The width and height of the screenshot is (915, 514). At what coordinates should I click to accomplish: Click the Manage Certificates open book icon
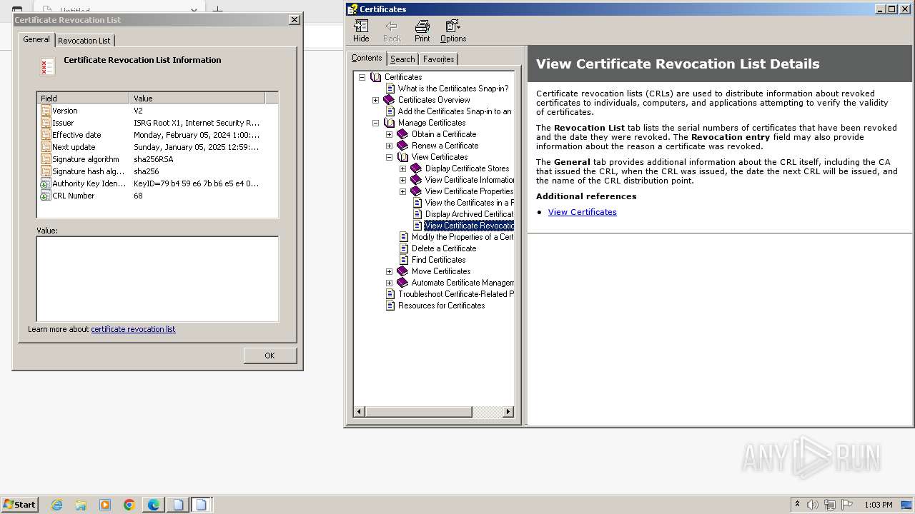(x=389, y=123)
